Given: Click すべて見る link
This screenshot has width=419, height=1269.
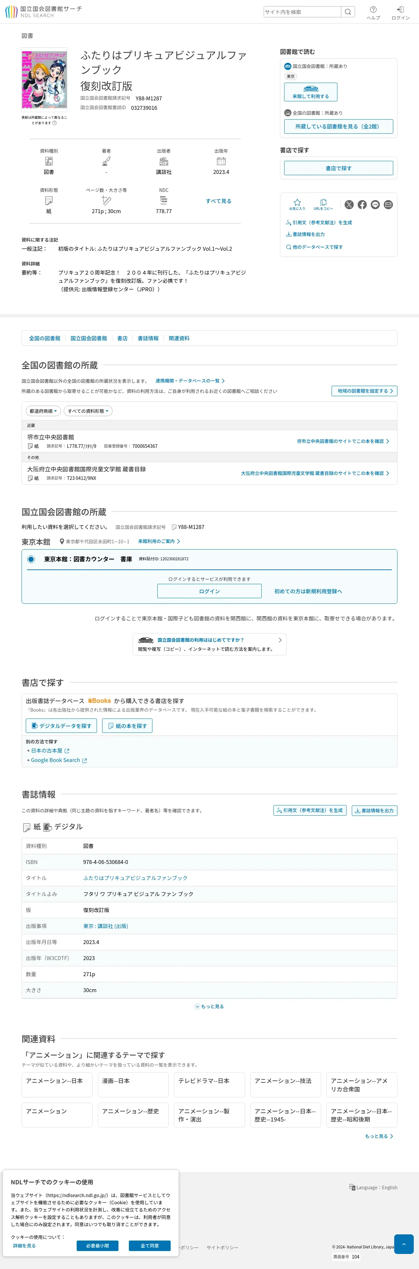Looking at the screenshot, I should click(218, 201).
